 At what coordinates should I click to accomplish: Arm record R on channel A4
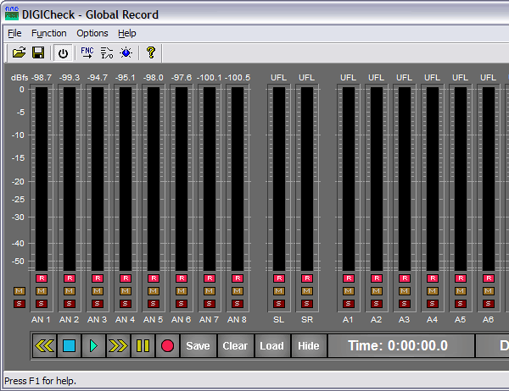433,278
